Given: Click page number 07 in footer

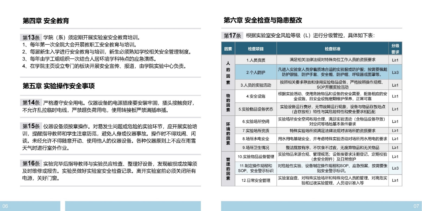Looking at the screenshot, I should [416, 206].
